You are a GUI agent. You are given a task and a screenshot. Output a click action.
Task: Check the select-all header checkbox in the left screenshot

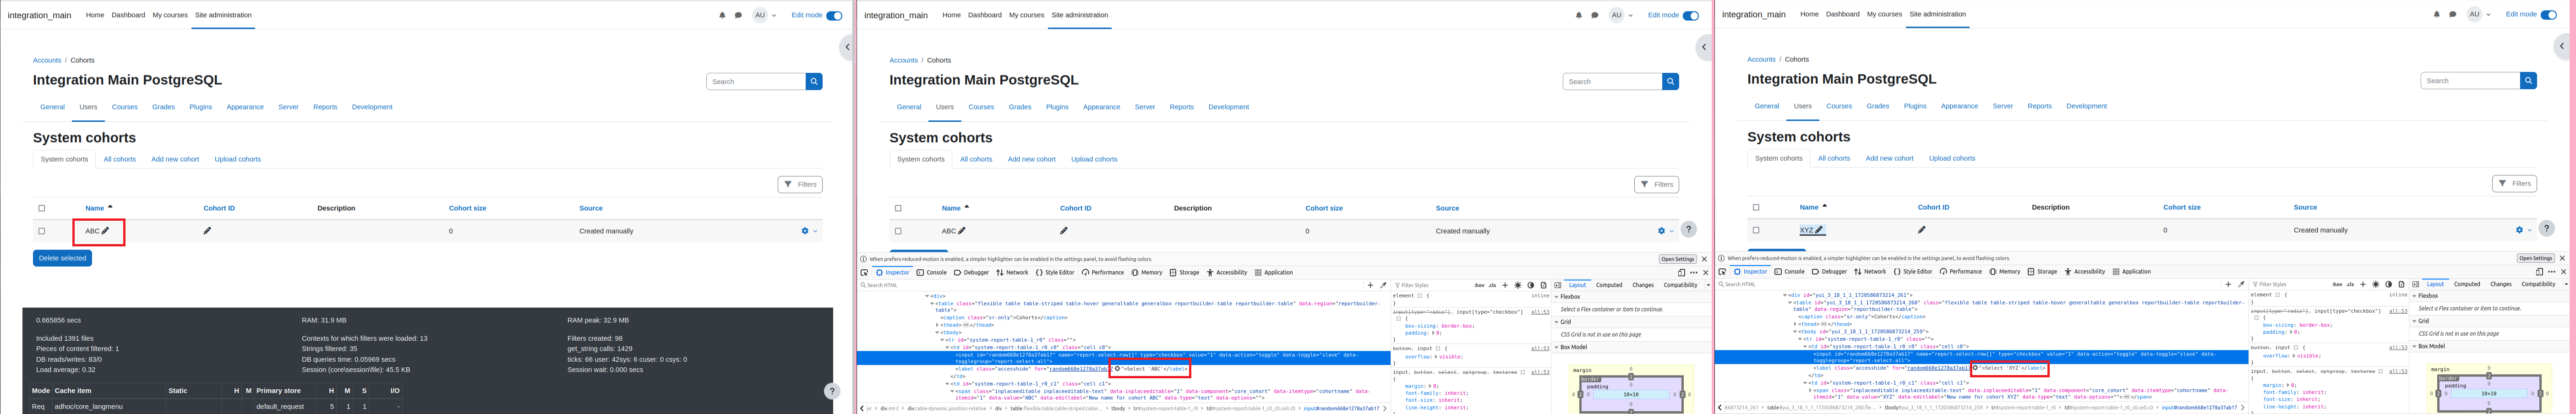(42, 208)
